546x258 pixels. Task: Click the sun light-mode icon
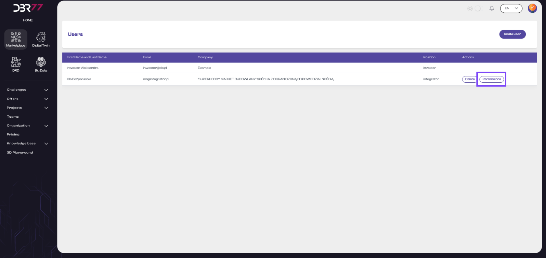point(470,8)
